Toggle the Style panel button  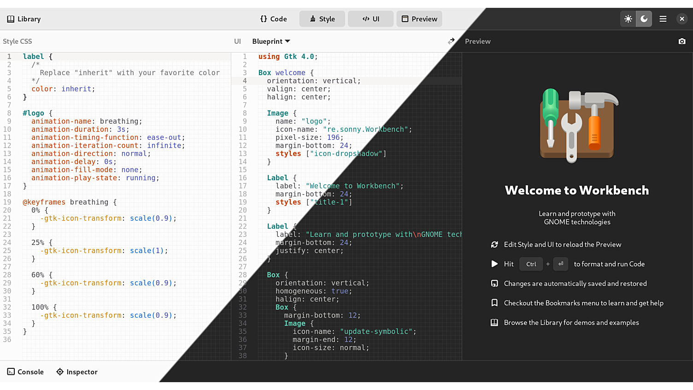[x=322, y=19]
